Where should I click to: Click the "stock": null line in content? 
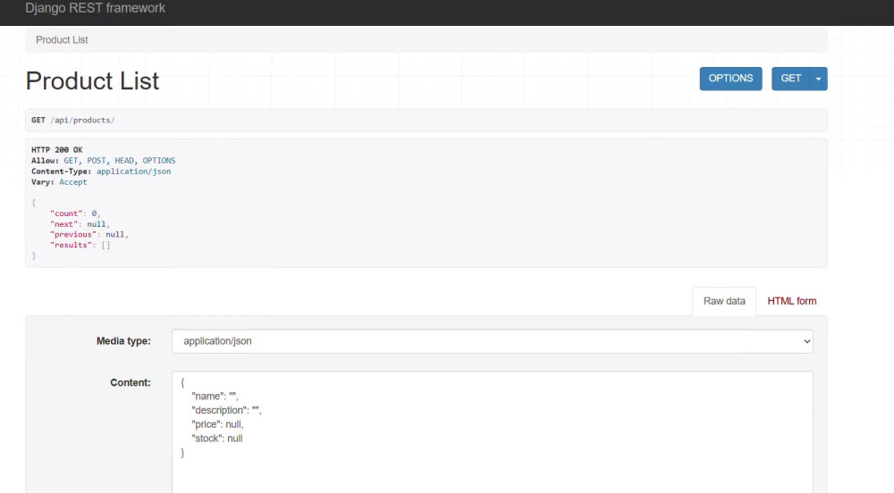tap(216, 439)
